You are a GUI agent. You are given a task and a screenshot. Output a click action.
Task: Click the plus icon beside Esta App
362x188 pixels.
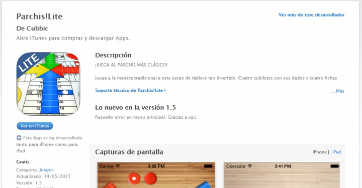pos(19,138)
